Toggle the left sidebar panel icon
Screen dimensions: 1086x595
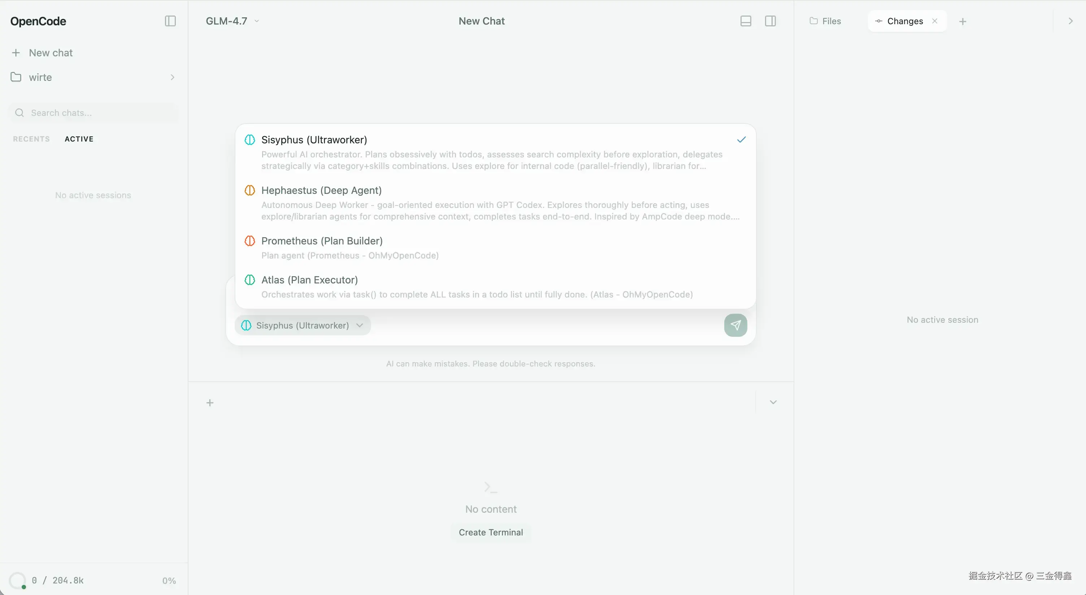pos(170,21)
